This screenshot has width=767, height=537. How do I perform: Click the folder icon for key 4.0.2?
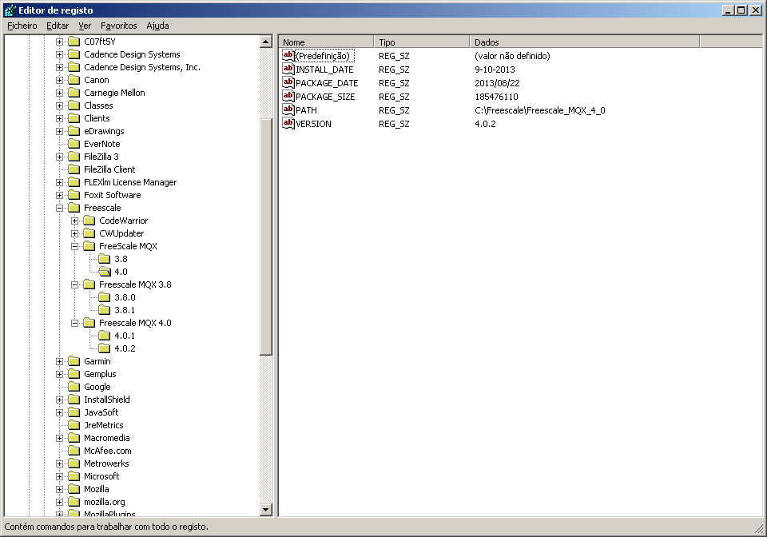[104, 348]
